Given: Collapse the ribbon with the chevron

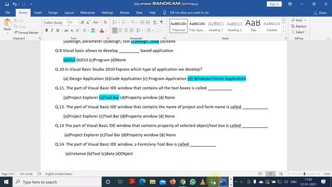Looking at the screenshot, I should click(328, 38).
